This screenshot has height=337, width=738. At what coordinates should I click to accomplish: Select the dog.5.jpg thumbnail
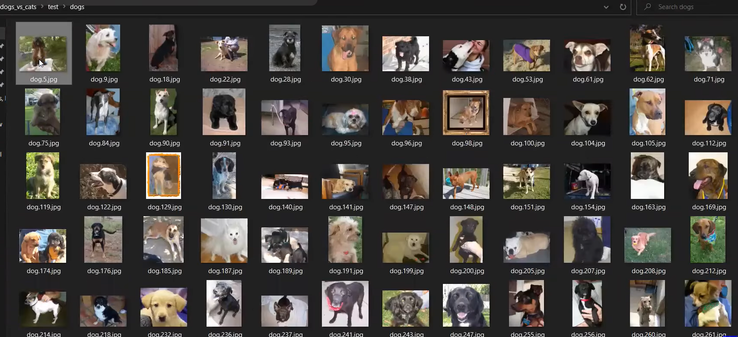click(x=43, y=54)
